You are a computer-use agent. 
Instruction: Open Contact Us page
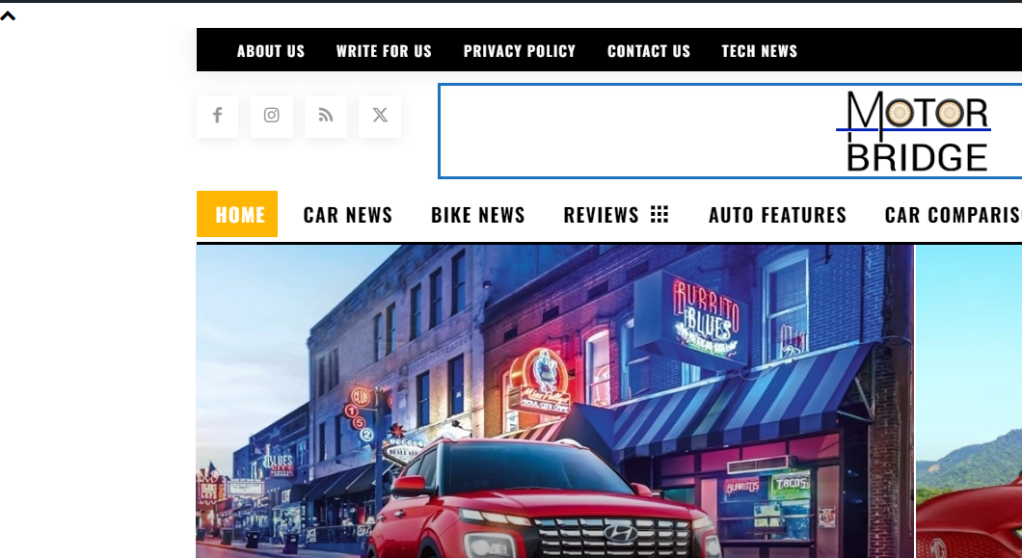tap(649, 51)
